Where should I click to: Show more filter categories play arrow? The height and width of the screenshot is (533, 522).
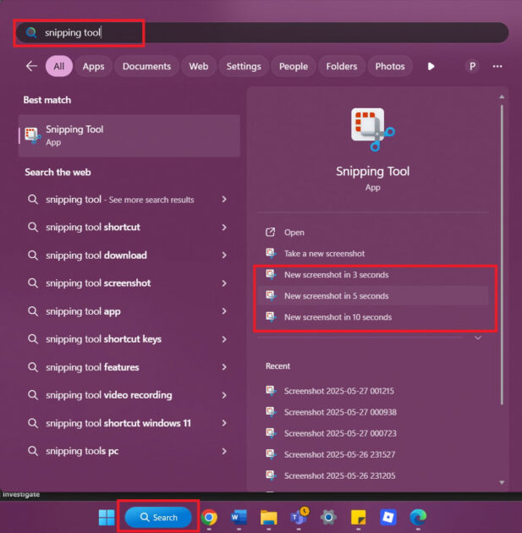431,66
